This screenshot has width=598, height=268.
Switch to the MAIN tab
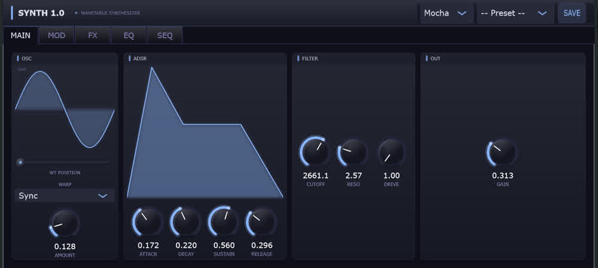tap(20, 35)
